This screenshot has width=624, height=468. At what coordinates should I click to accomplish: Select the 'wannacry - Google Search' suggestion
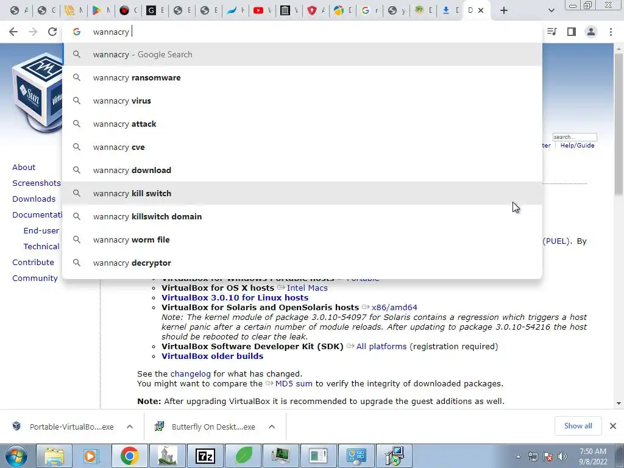tap(302, 54)
